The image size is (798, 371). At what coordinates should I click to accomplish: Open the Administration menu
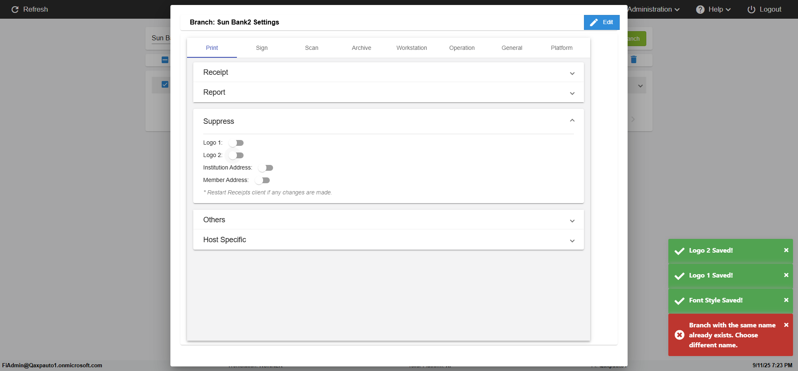point(653,9)
